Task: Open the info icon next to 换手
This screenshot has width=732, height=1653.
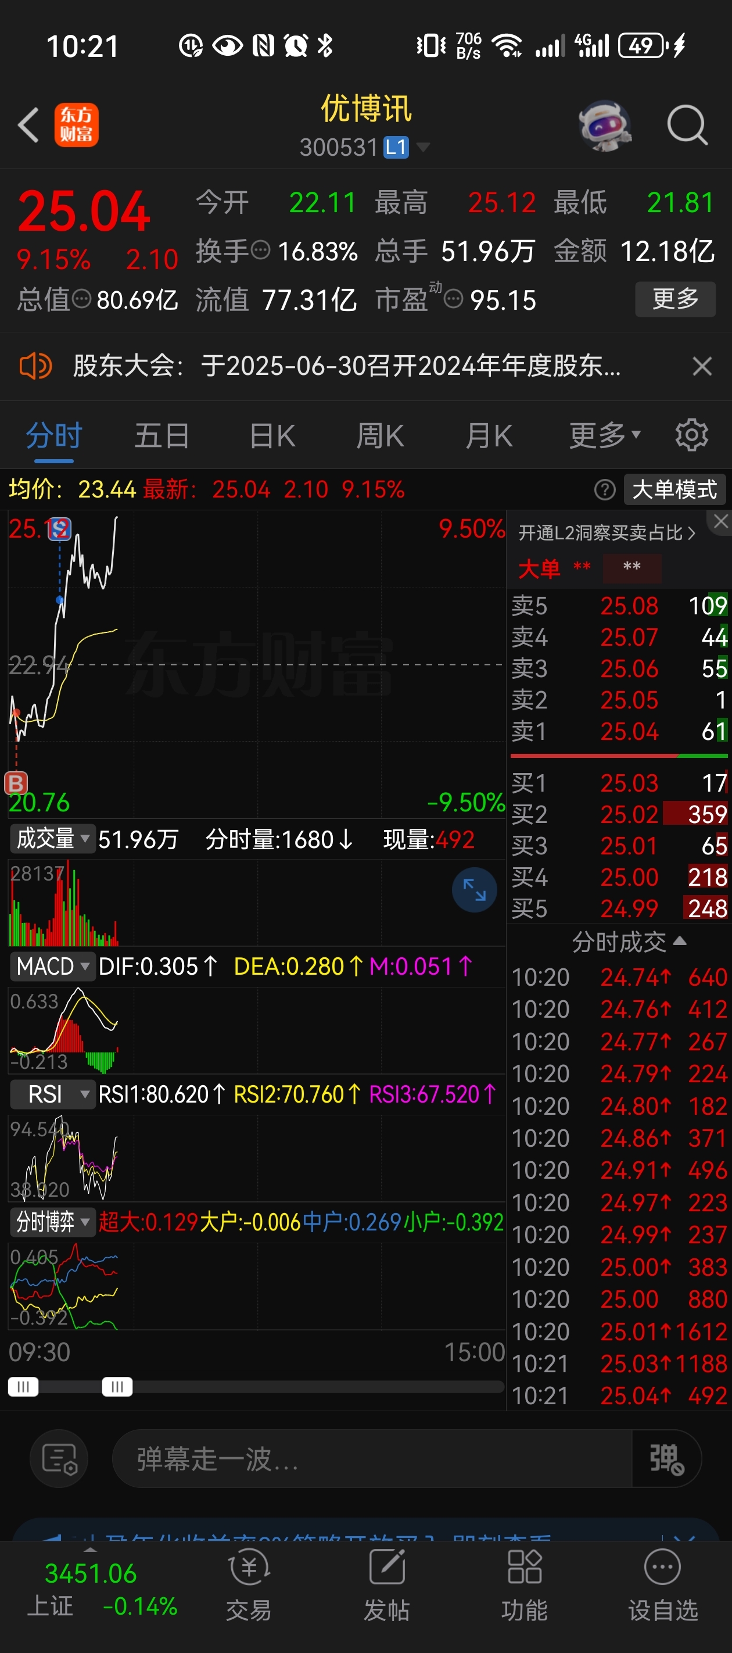Action: click(260, 249)
